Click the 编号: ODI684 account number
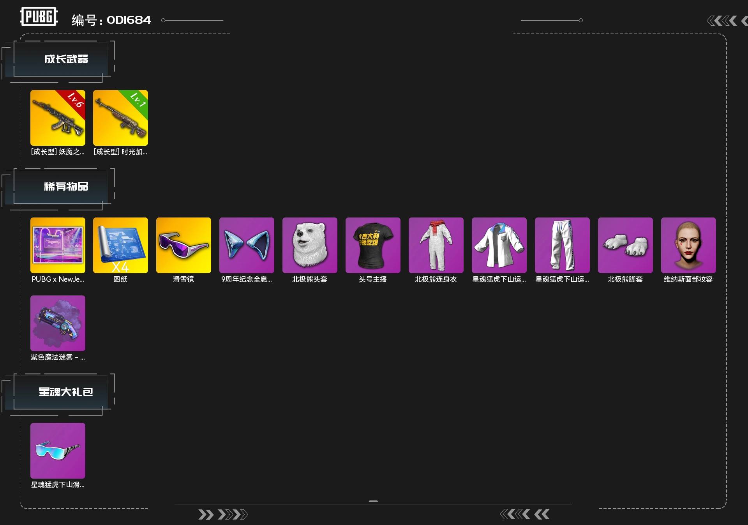 pyautogui.click(x=111, y=20)
